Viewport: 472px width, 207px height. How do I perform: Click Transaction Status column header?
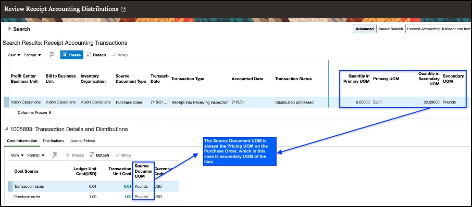[x=293, y=79]
